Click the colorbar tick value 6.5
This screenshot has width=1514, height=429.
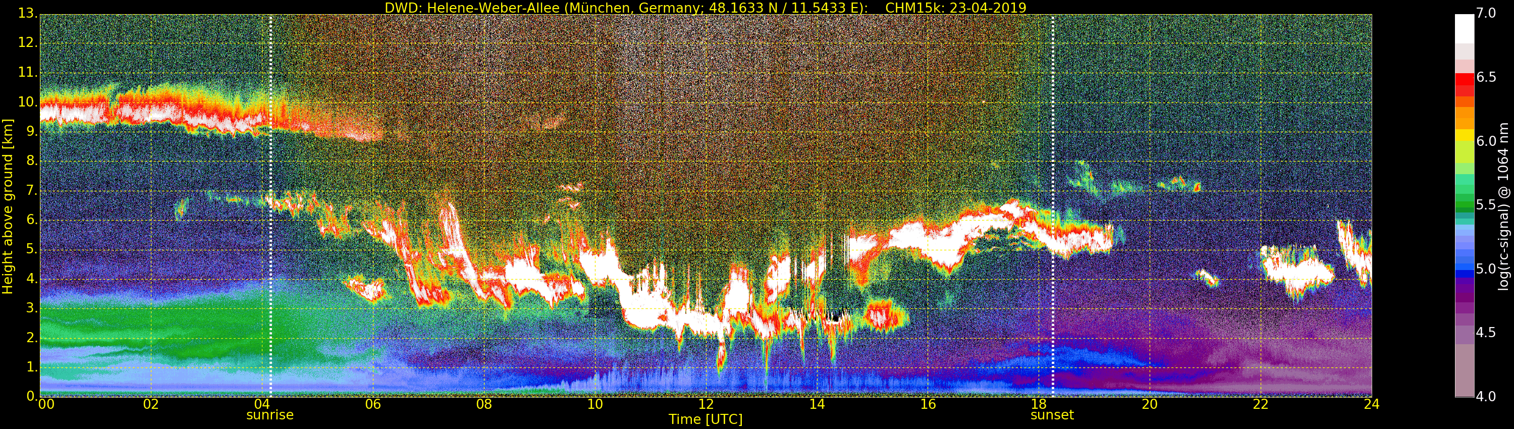(1485, 78)
